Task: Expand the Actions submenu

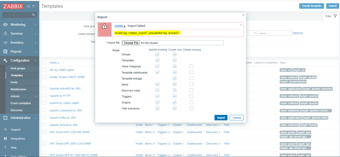Action: tap(35, 96)
